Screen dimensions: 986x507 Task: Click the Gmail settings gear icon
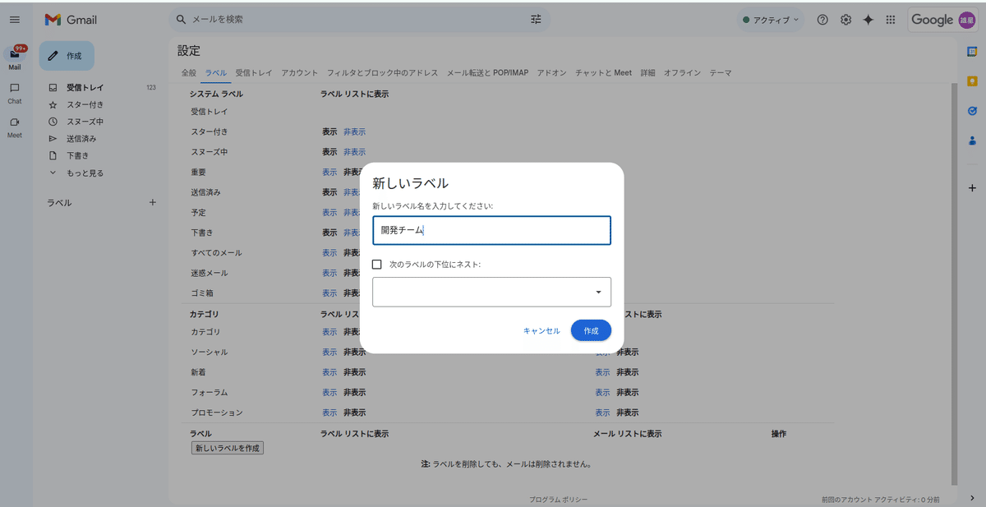pos(845,19)
